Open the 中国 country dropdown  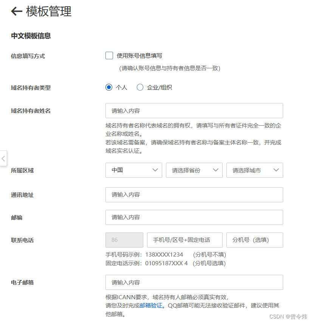tap(134, 170)
